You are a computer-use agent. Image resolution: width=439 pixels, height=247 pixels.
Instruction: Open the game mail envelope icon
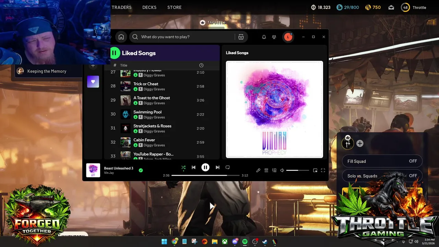pos(391,8)
